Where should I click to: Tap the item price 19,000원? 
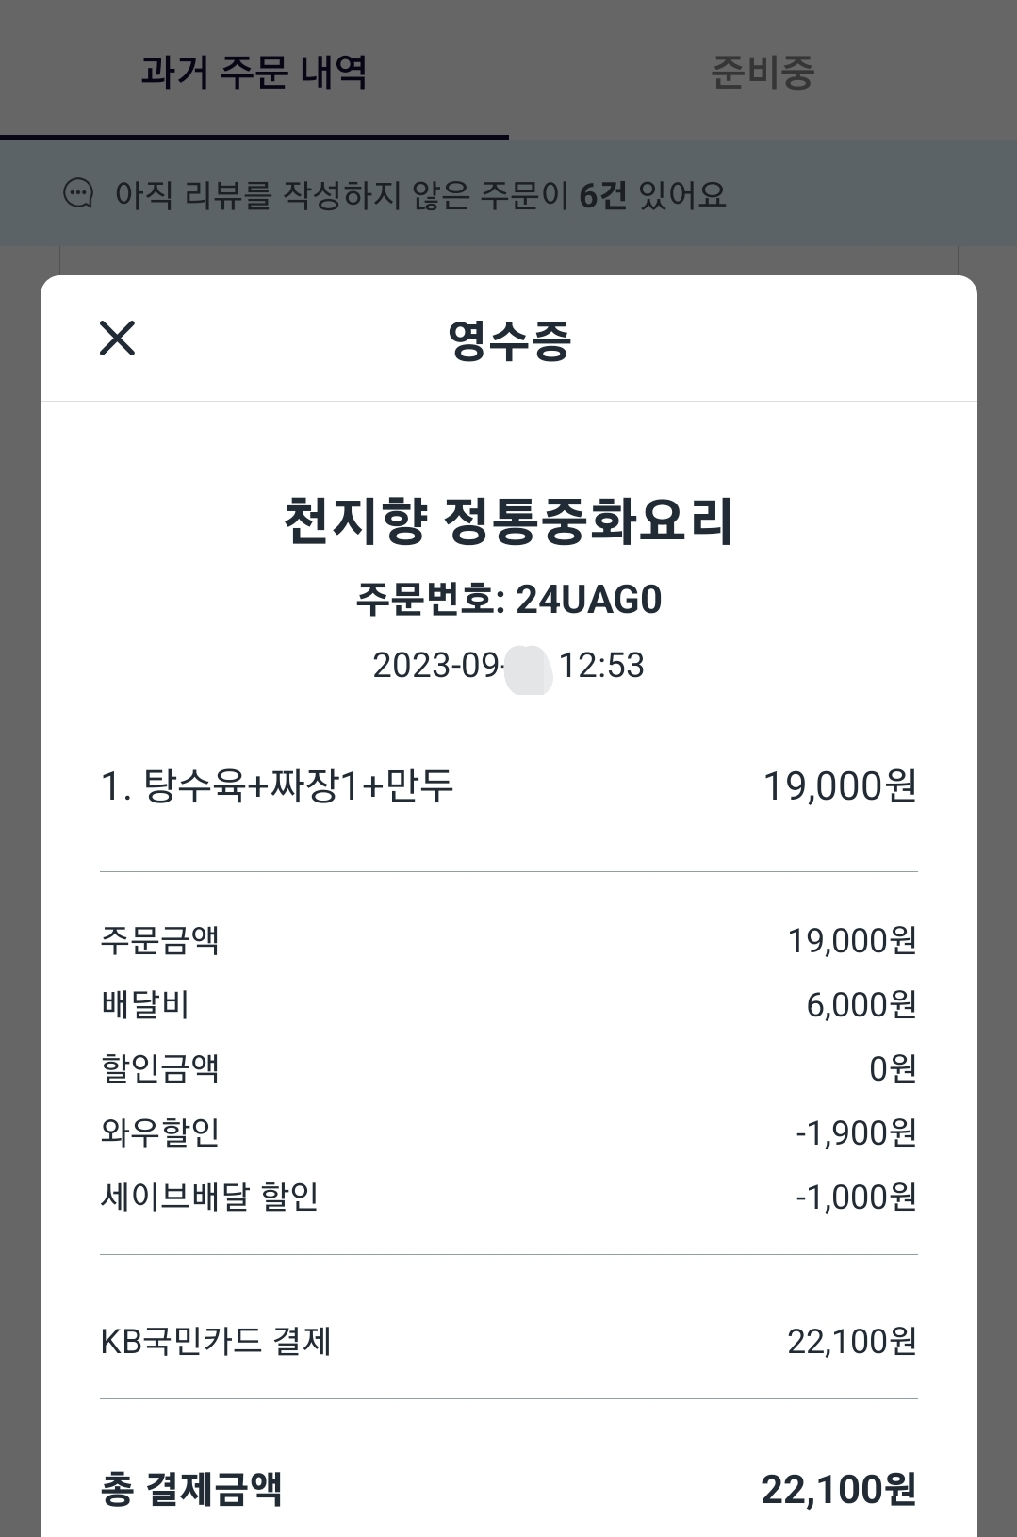point(839,785)
